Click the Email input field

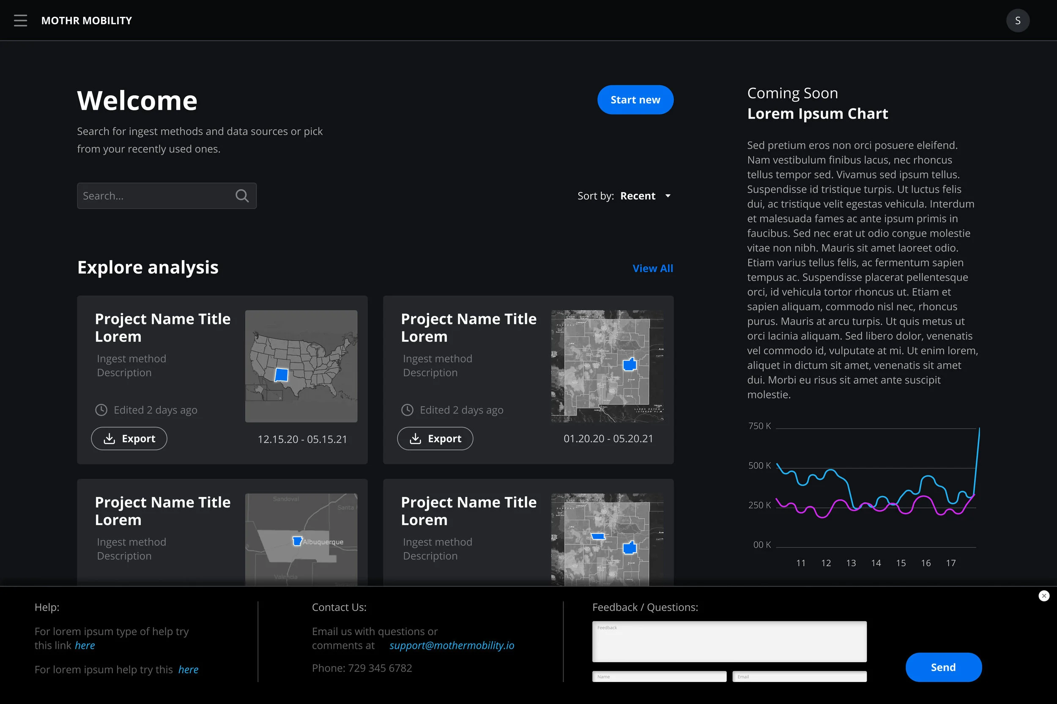tap(799, 677)
